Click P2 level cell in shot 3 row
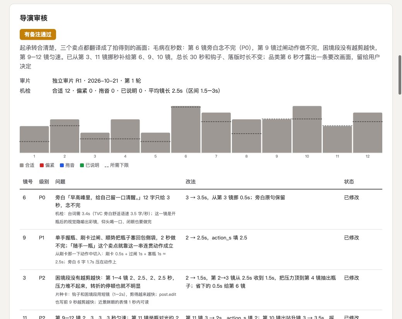The height and width of the screenshot is (319, 402). tap(42, 278)
